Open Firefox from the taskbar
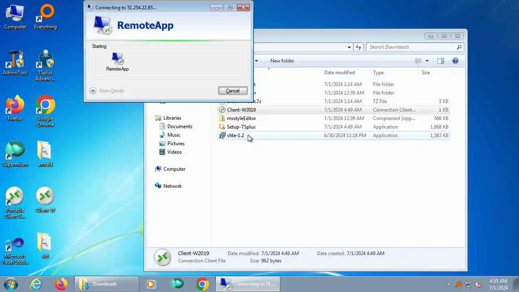Screen dimensions: 519x292 click(x=61, y=284)
